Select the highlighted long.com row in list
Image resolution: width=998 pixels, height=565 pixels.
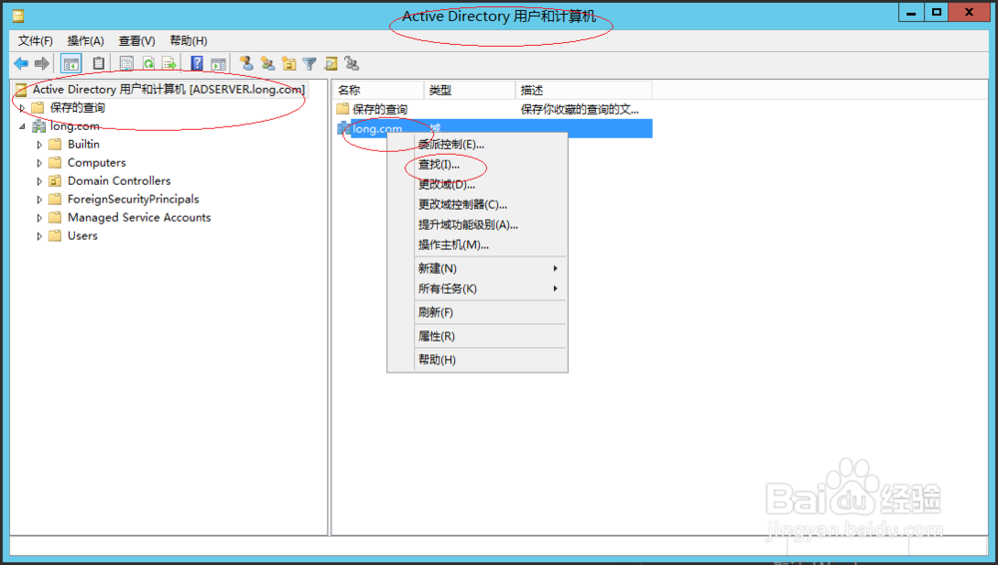coord(493,128)
